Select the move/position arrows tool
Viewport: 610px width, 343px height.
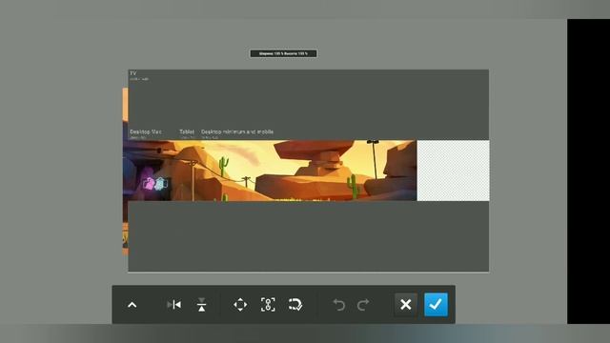point(240,305)
